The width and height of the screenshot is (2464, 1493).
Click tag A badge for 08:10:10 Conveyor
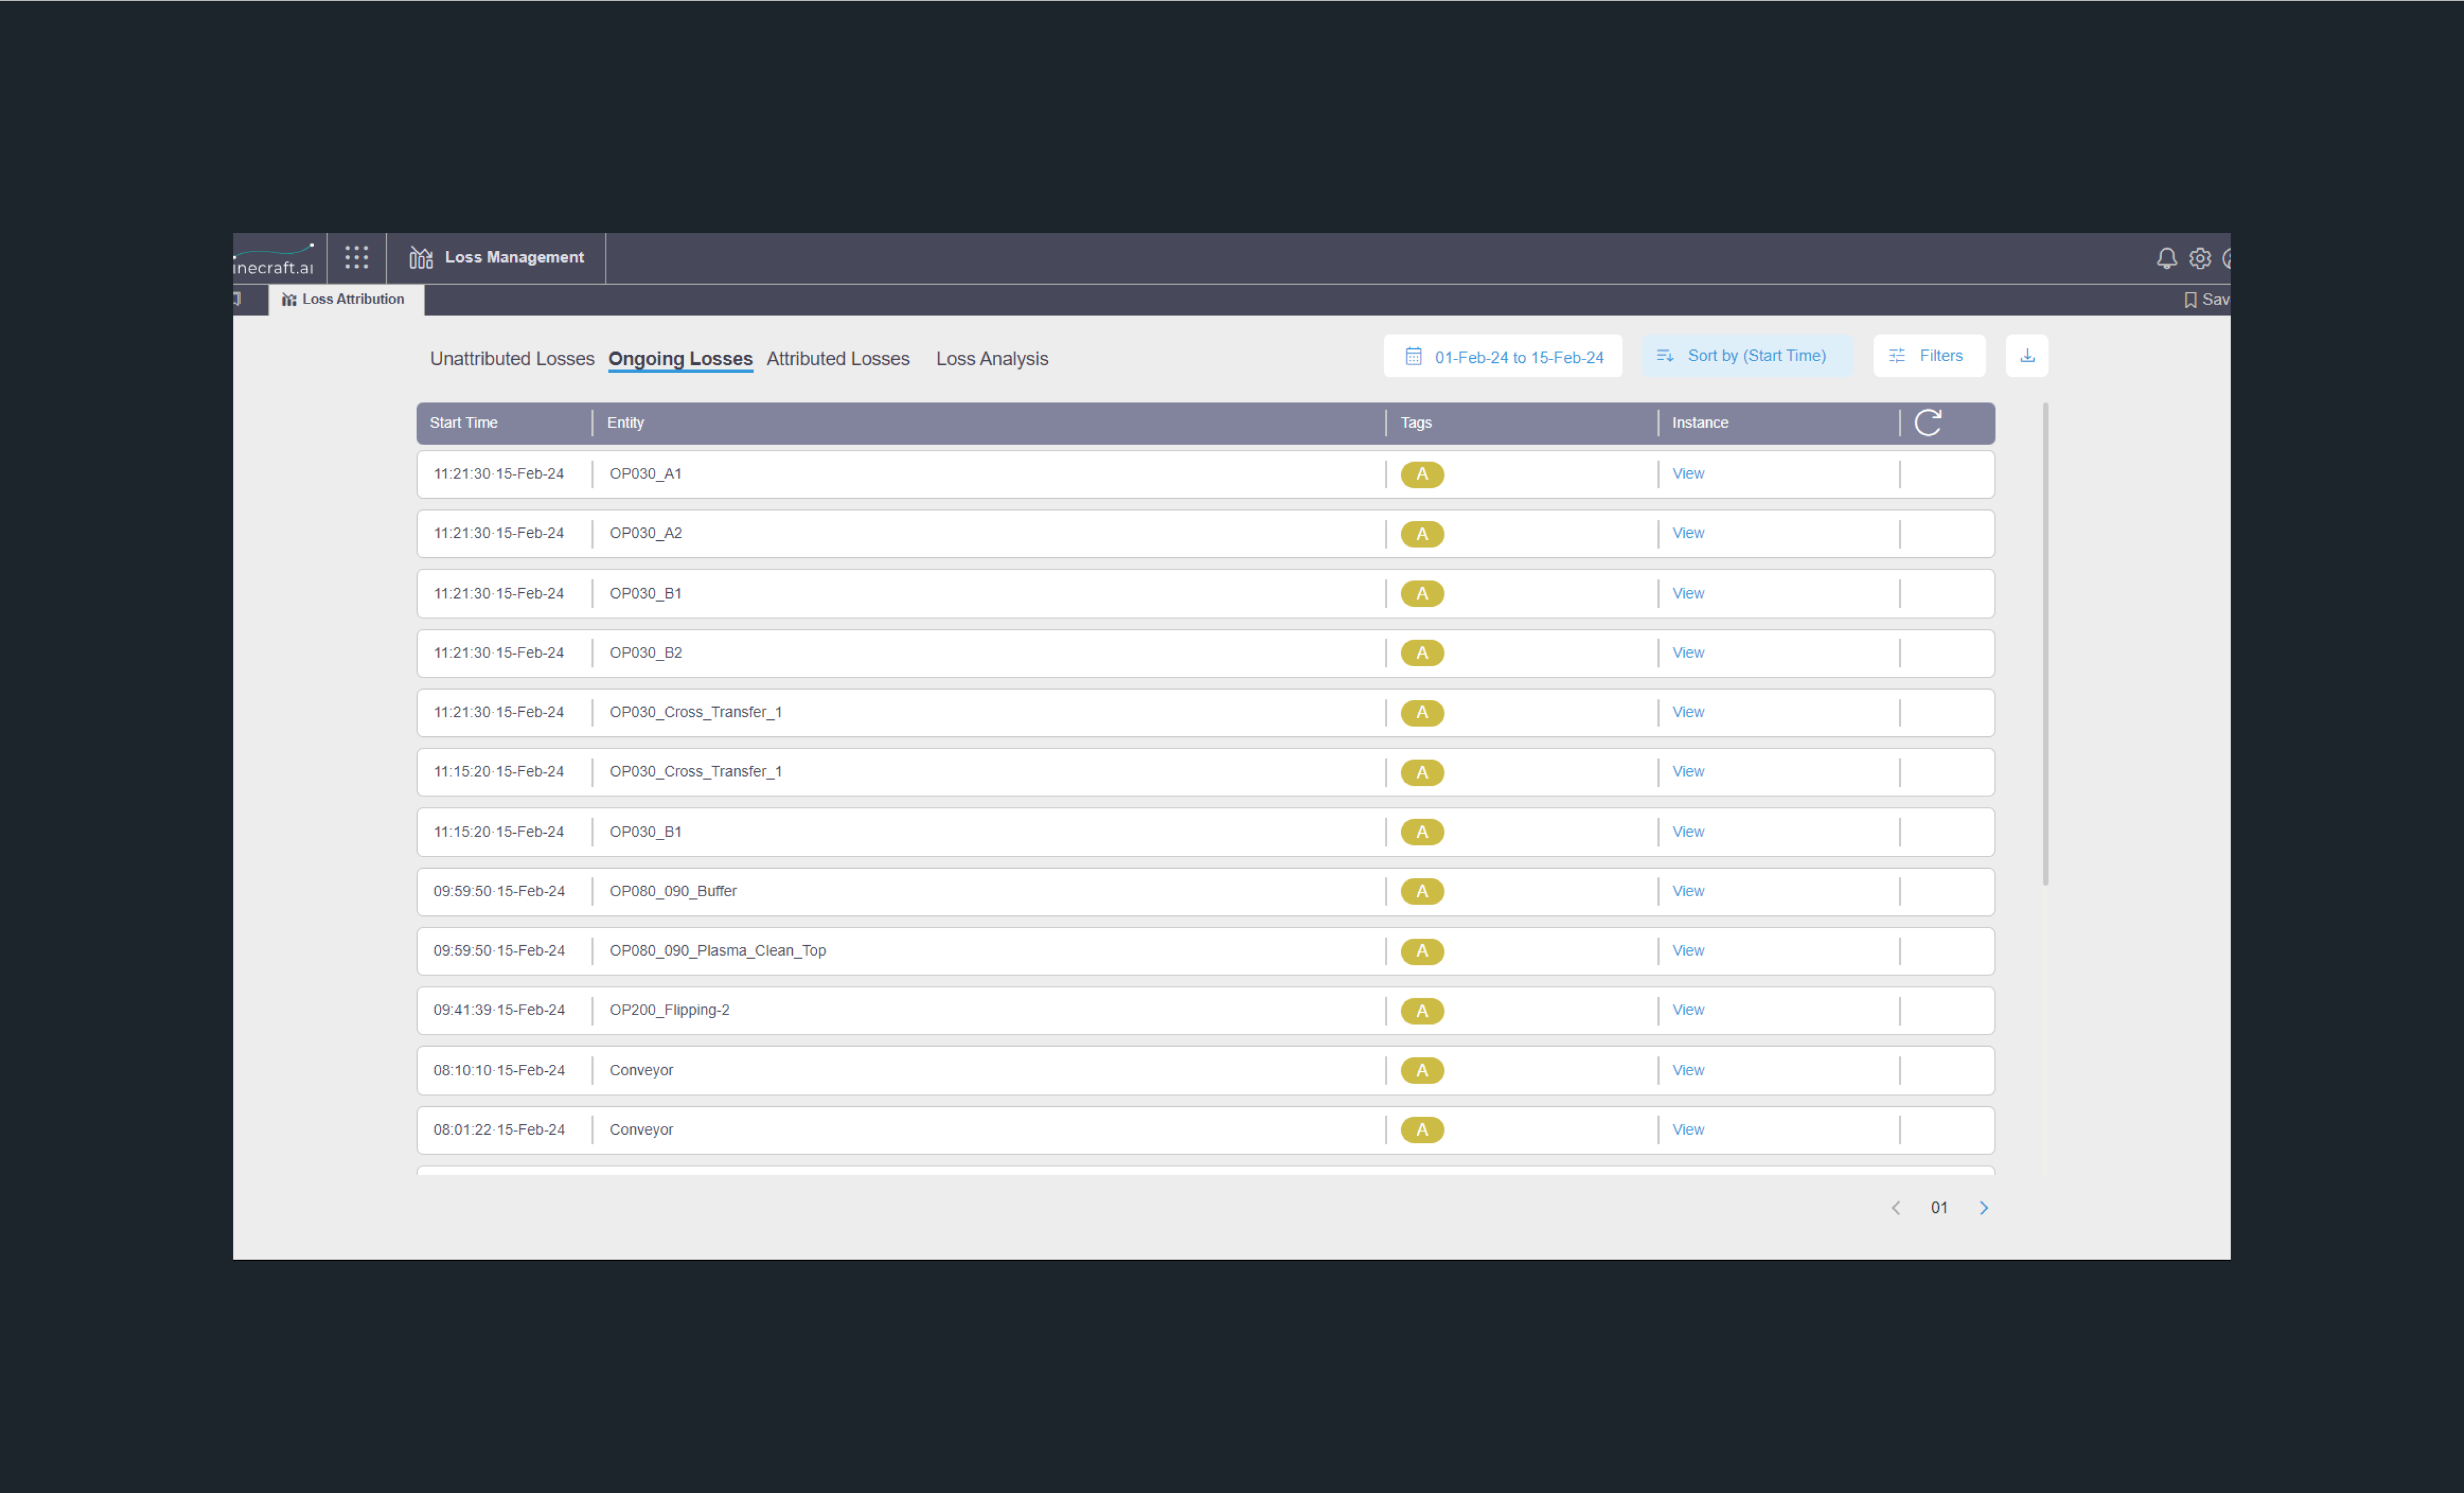tap(1422, 1070)
